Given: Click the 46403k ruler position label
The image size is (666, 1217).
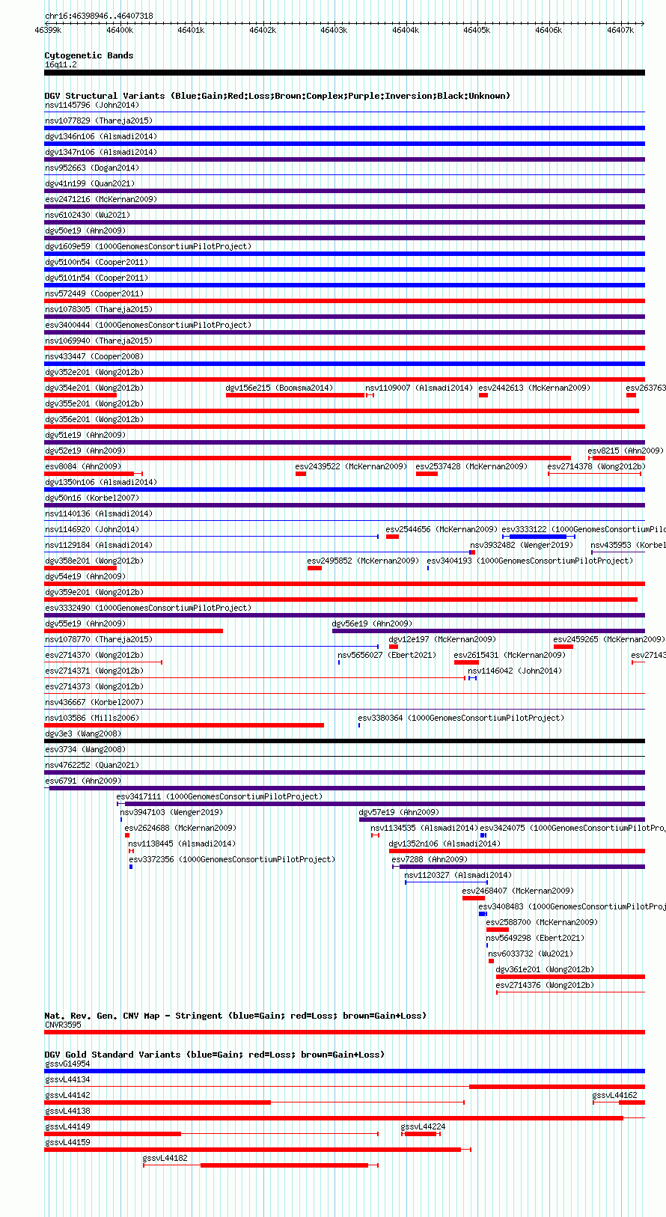Looking at the screenshot, I should pos(334,30).
